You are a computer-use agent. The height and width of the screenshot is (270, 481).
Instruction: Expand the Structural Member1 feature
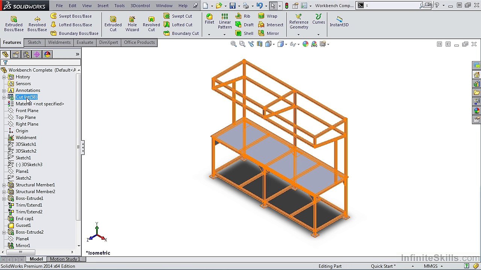point(4,185)
